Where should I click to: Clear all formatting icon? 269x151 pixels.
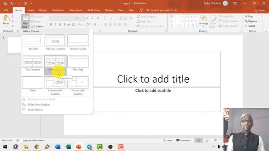pos(98,18)
